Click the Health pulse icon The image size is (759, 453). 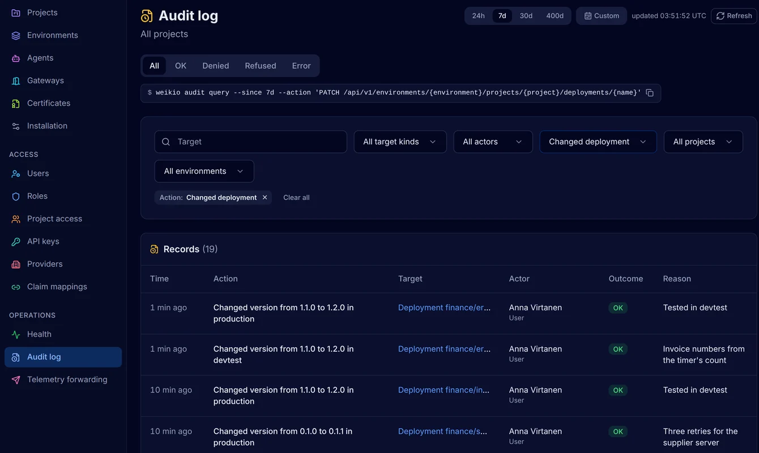pos(16,334)
